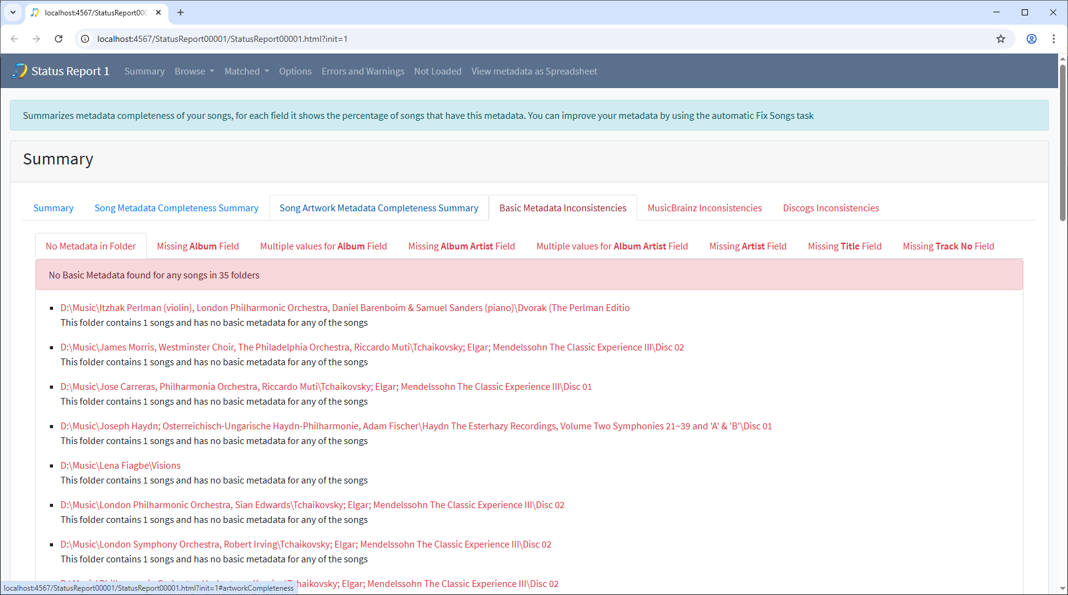Open the Errors and Warnings page

pos(362,71)
